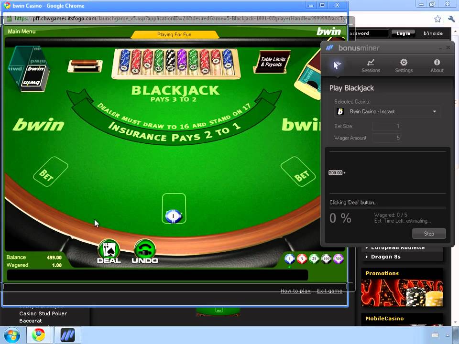Click the Balance value 499.00
Image resolution: width=459 pixels, height=344 pixels.
(x=54, y=258)
